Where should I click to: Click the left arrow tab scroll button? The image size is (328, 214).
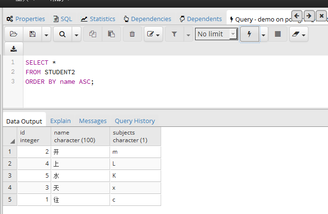pos(296,16)
